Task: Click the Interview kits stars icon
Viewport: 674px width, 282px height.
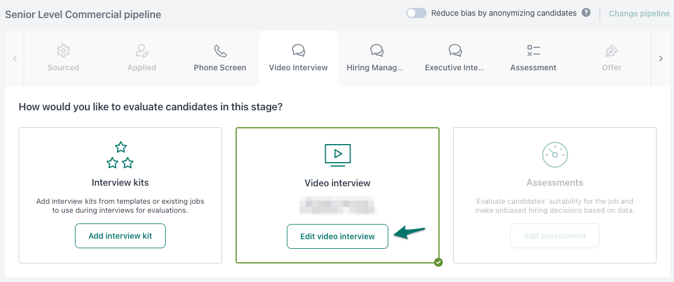Action: 120,155
